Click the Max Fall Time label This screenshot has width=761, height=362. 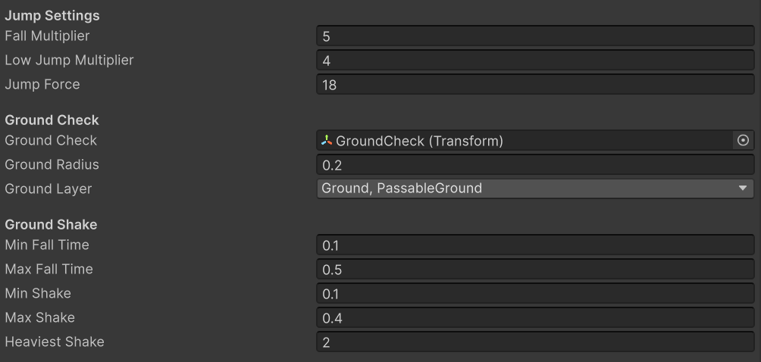pyautogui.click(x=49, y=270)
